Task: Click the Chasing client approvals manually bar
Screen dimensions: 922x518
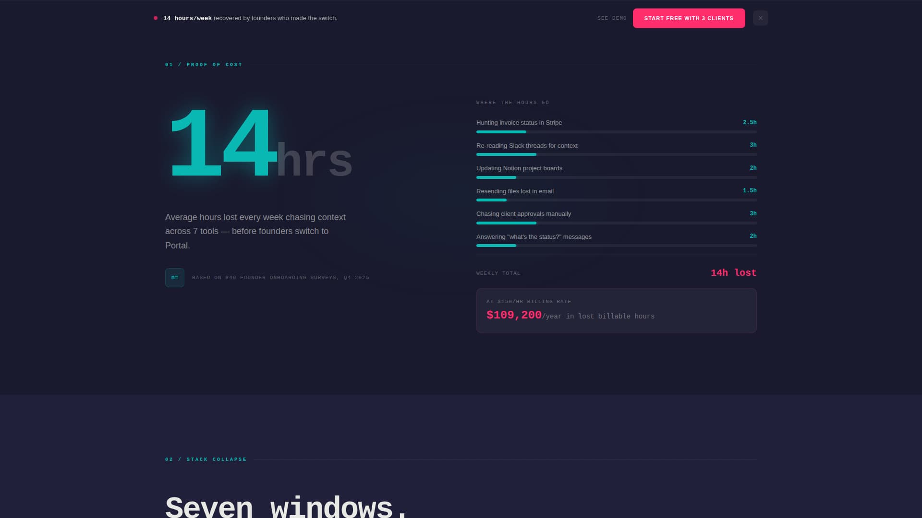Action: (617, 223)
